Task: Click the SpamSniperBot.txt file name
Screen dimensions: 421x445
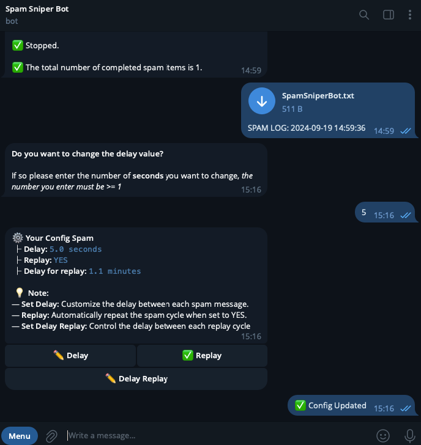Action: (318, 96)
